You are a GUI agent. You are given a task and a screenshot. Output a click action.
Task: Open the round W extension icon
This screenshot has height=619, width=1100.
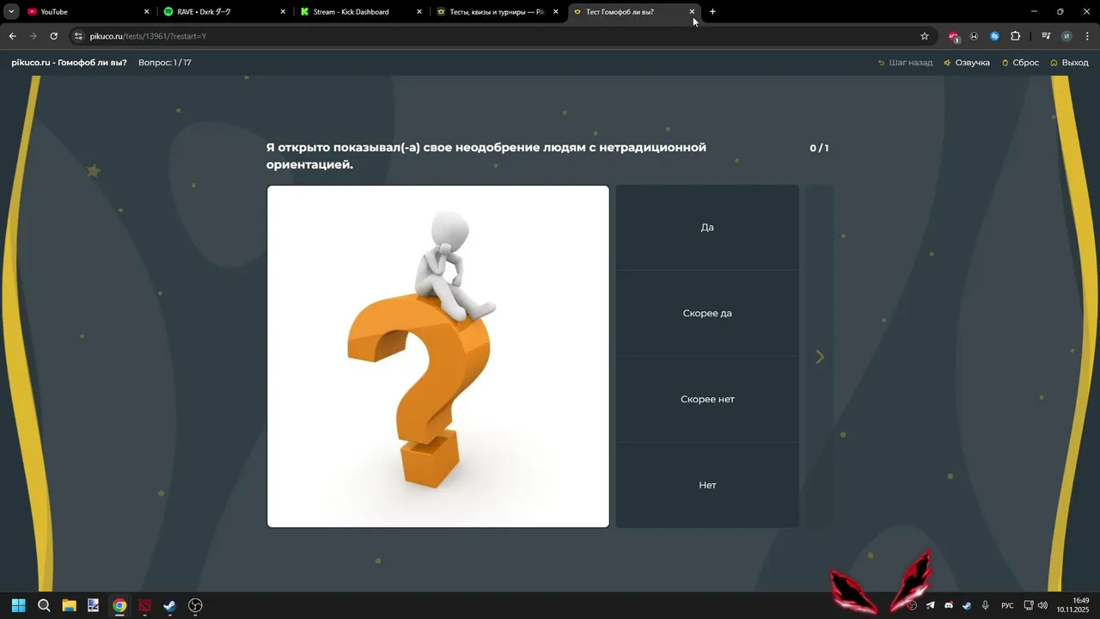974,36
